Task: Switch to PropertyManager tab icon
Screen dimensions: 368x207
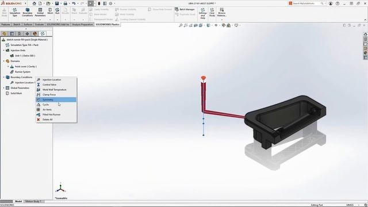Action: [12, 34]
